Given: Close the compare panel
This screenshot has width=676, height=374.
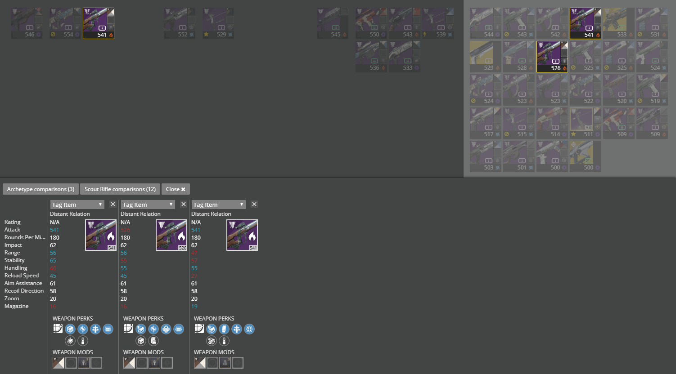Looking at the screenshot, I should pyautogui.click(x=176, y=189).
